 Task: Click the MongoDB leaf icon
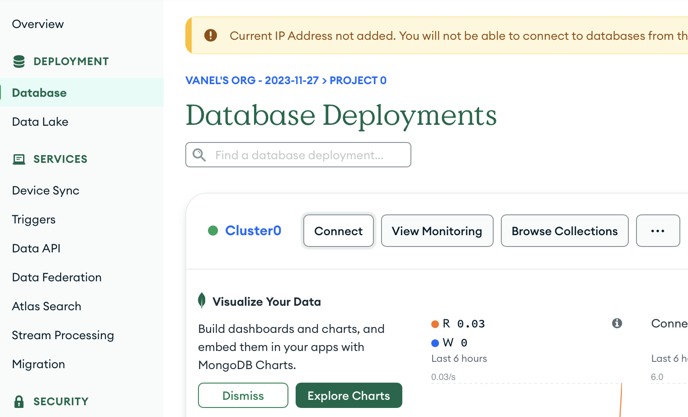(202, 300)
